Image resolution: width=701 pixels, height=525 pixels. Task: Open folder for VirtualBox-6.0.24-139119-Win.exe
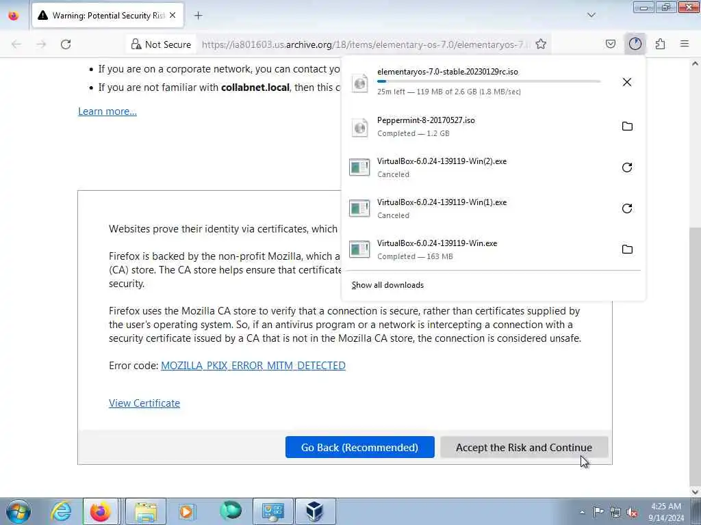coord(627,249)
